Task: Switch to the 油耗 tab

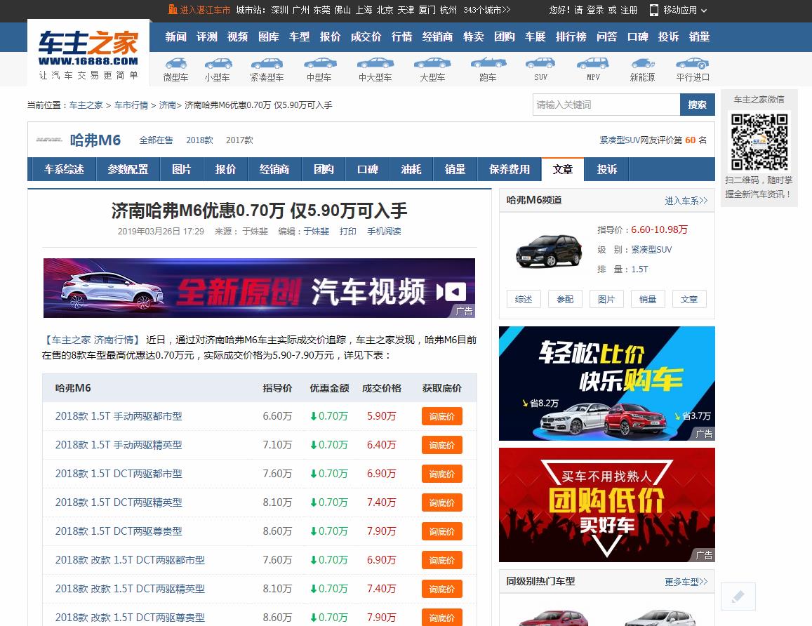Action: point(411,169)
